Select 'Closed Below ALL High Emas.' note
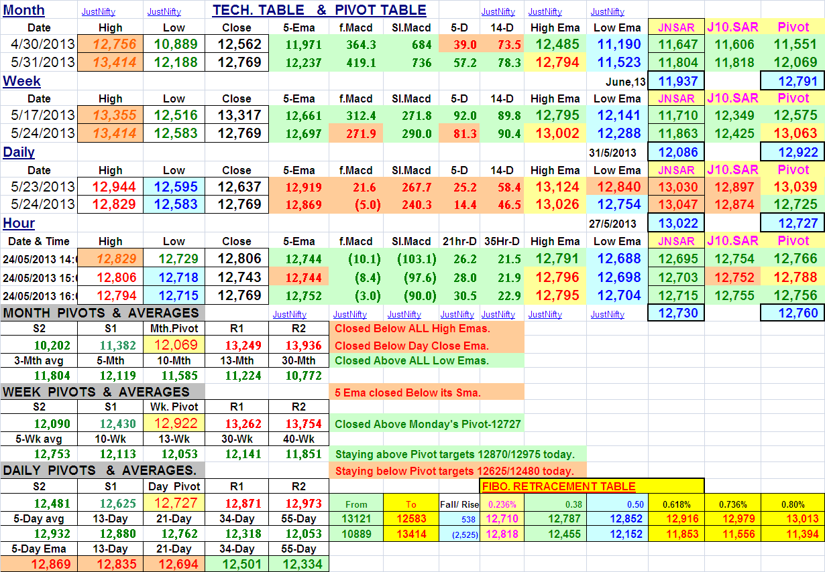Screen dimensions: 825x572 click(x=427, y=328)
